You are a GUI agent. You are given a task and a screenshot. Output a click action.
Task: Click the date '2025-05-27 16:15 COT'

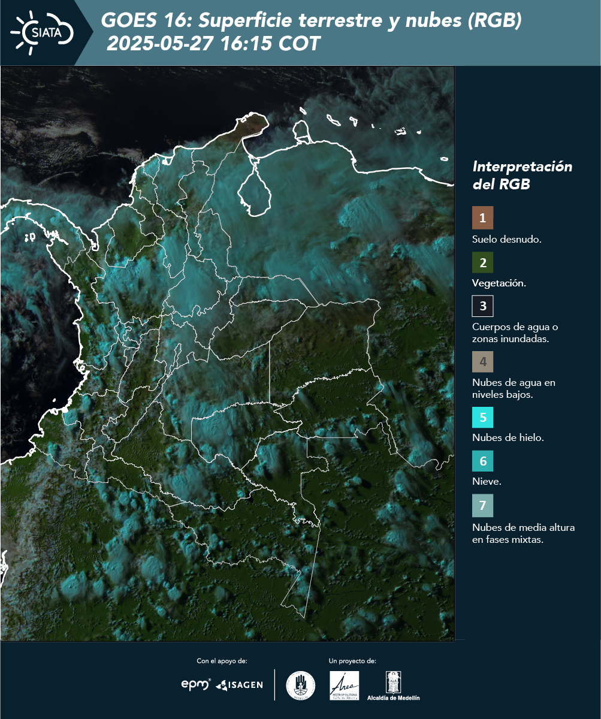click(x=213, y=44)
